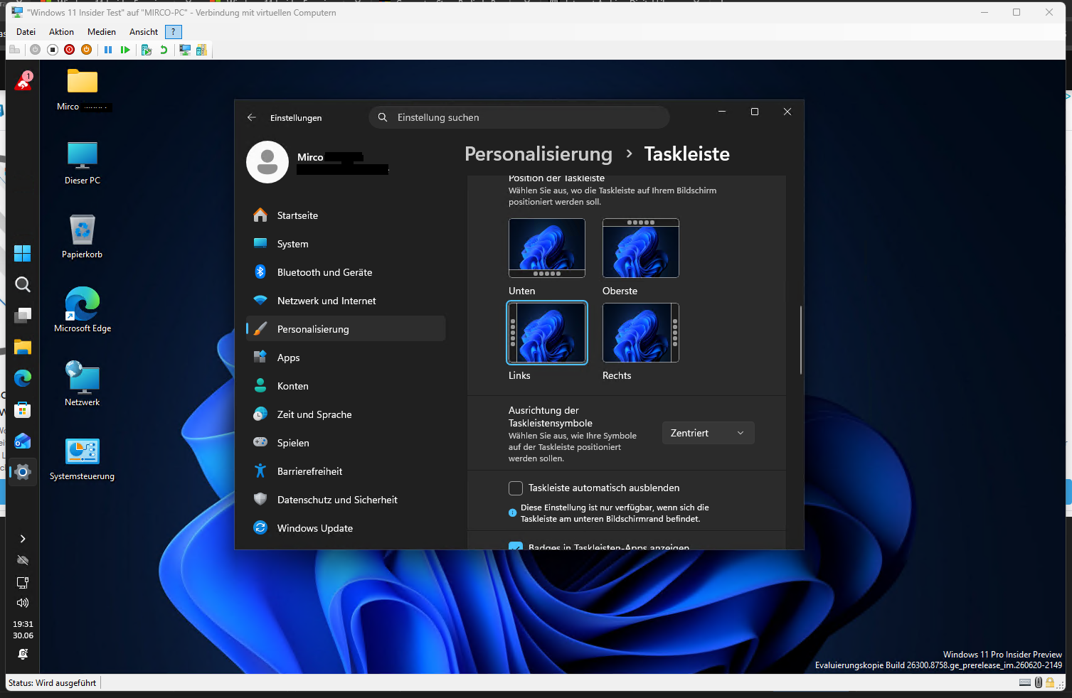Click the orange Save state toolbar icon
The width and height of the screenshot is (1072, 698).
pyautogui.click(x=86, y=50)
